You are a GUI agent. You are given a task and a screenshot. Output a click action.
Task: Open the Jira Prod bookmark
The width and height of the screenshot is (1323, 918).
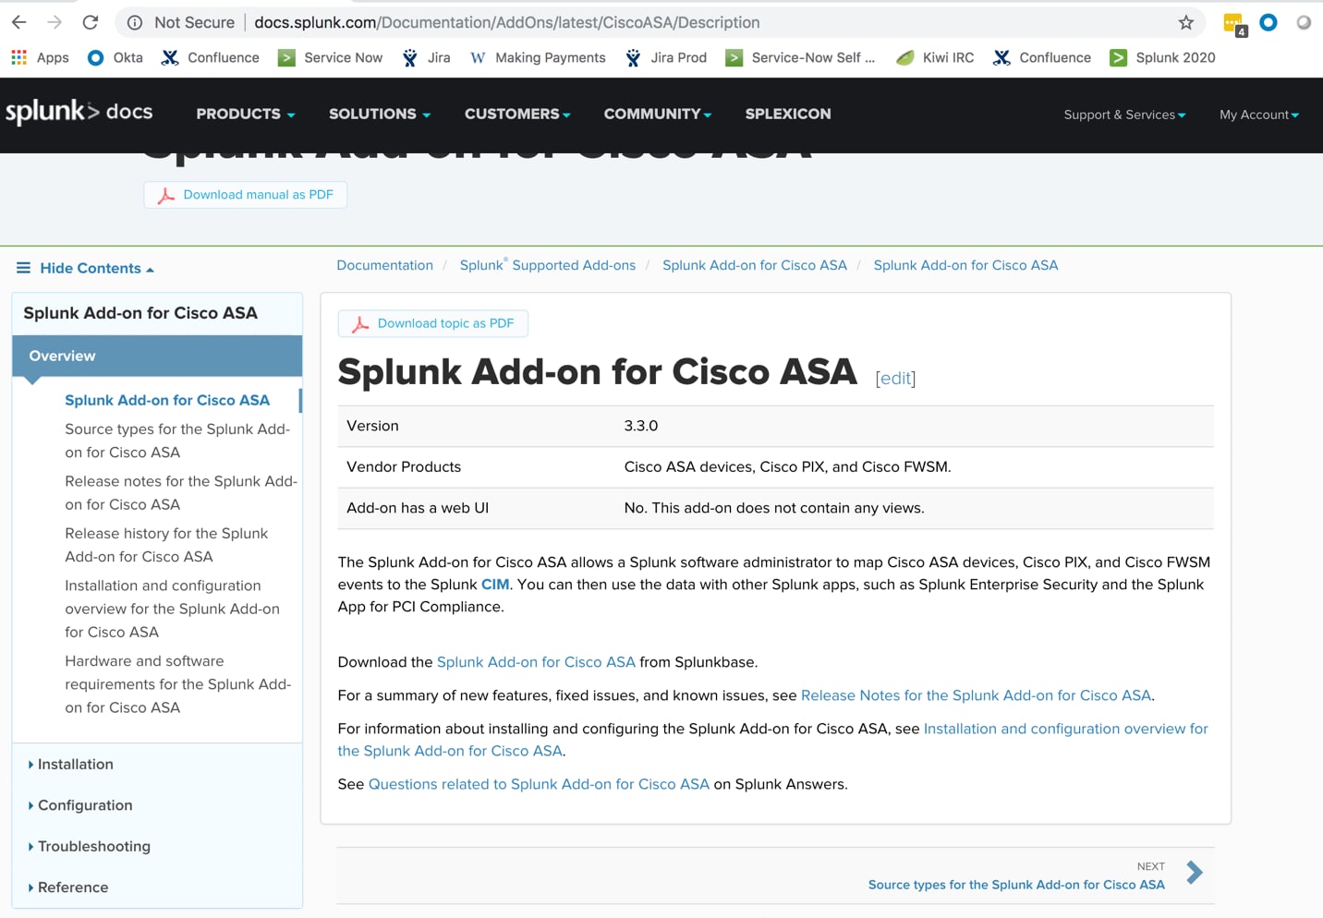(x=666, y=57)
